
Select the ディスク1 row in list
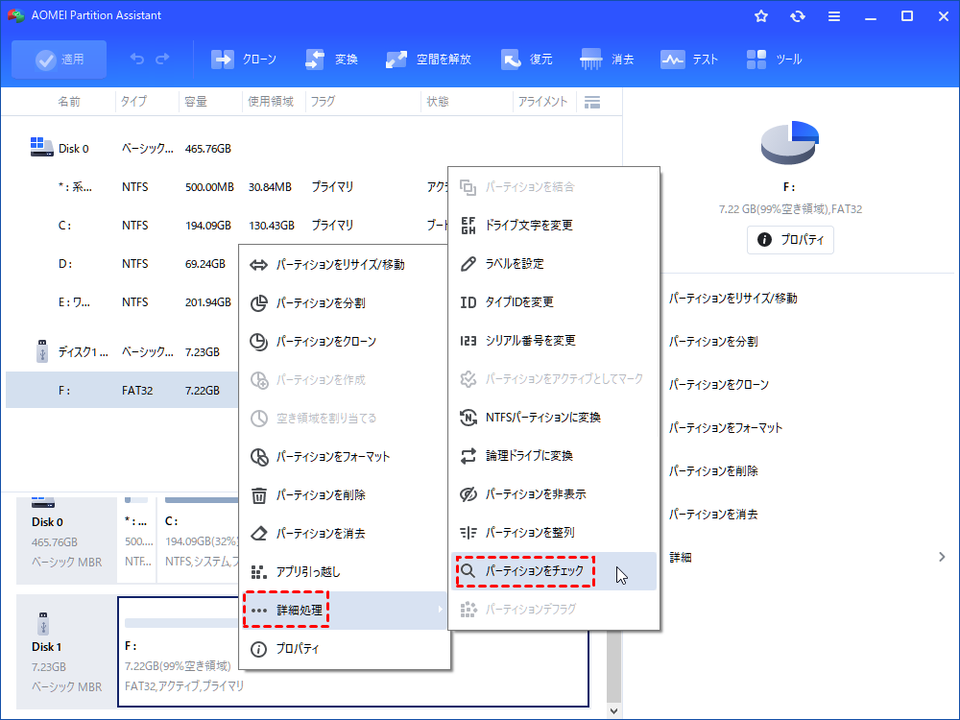[123, 352]
